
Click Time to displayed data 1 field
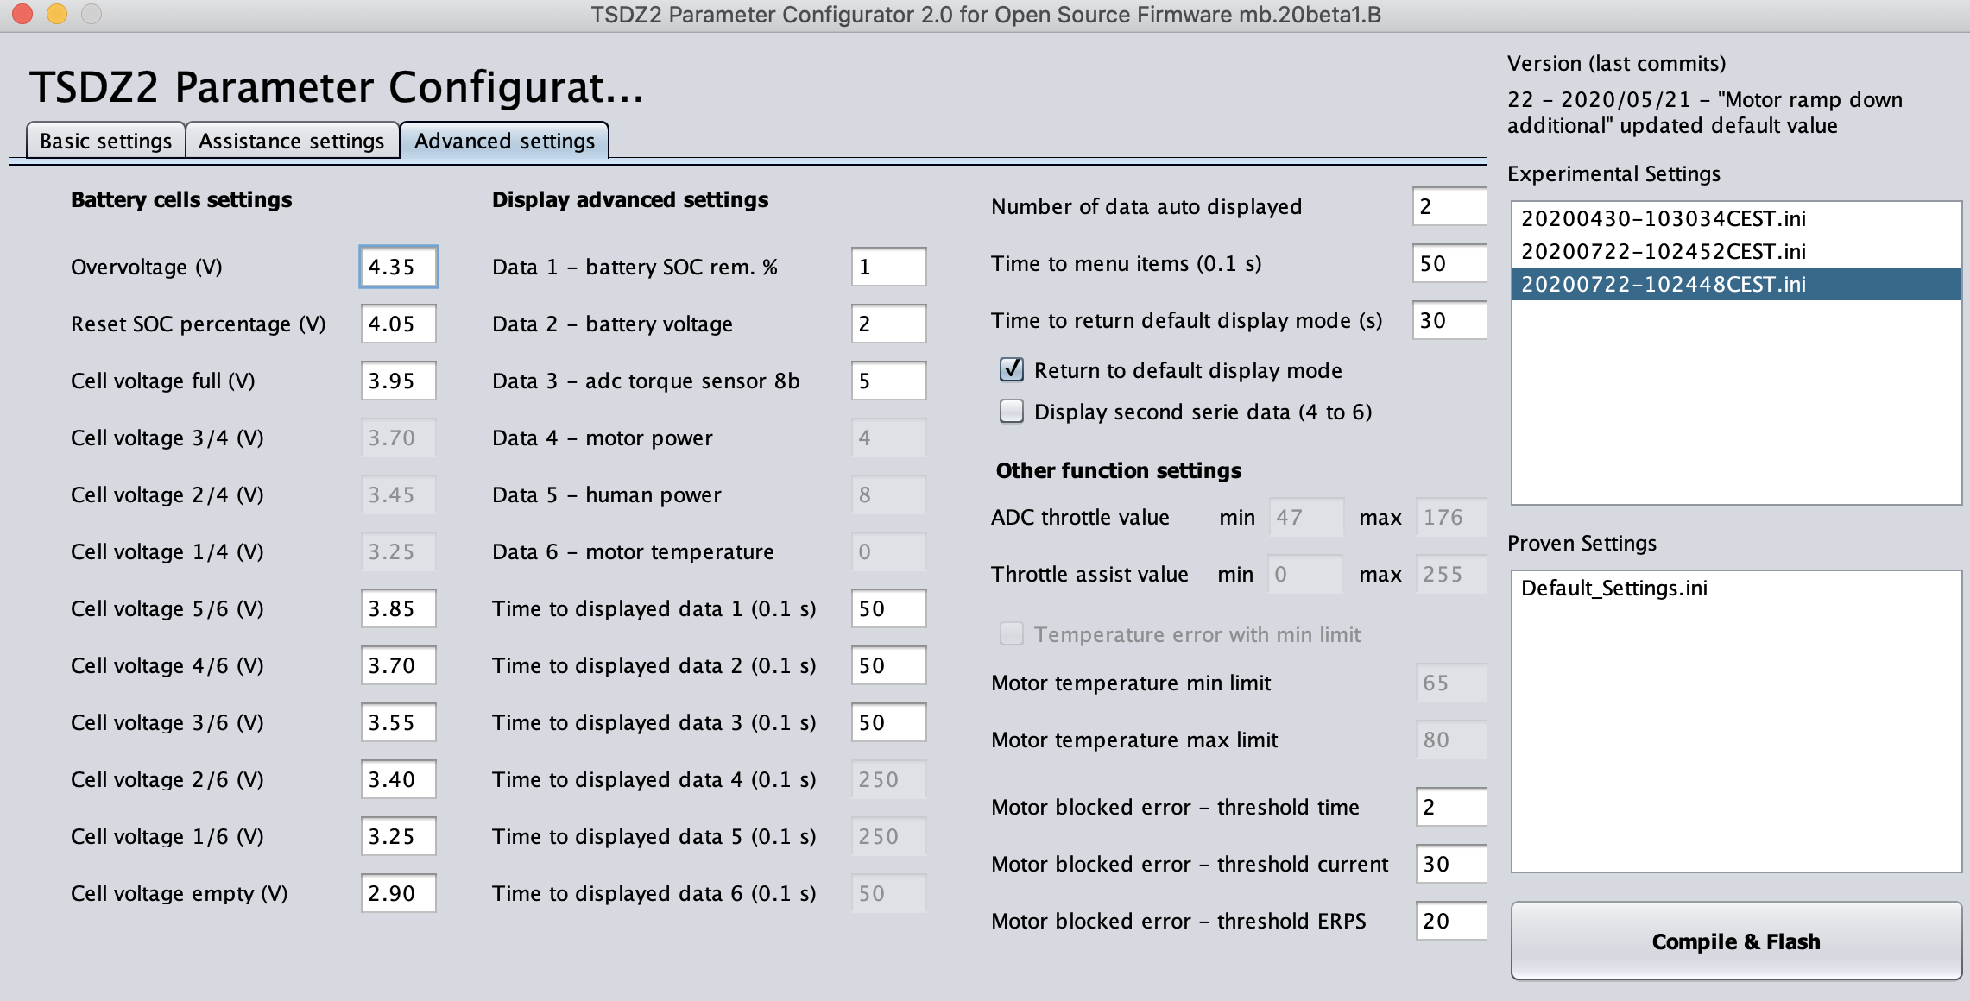(x=889, y=608)
